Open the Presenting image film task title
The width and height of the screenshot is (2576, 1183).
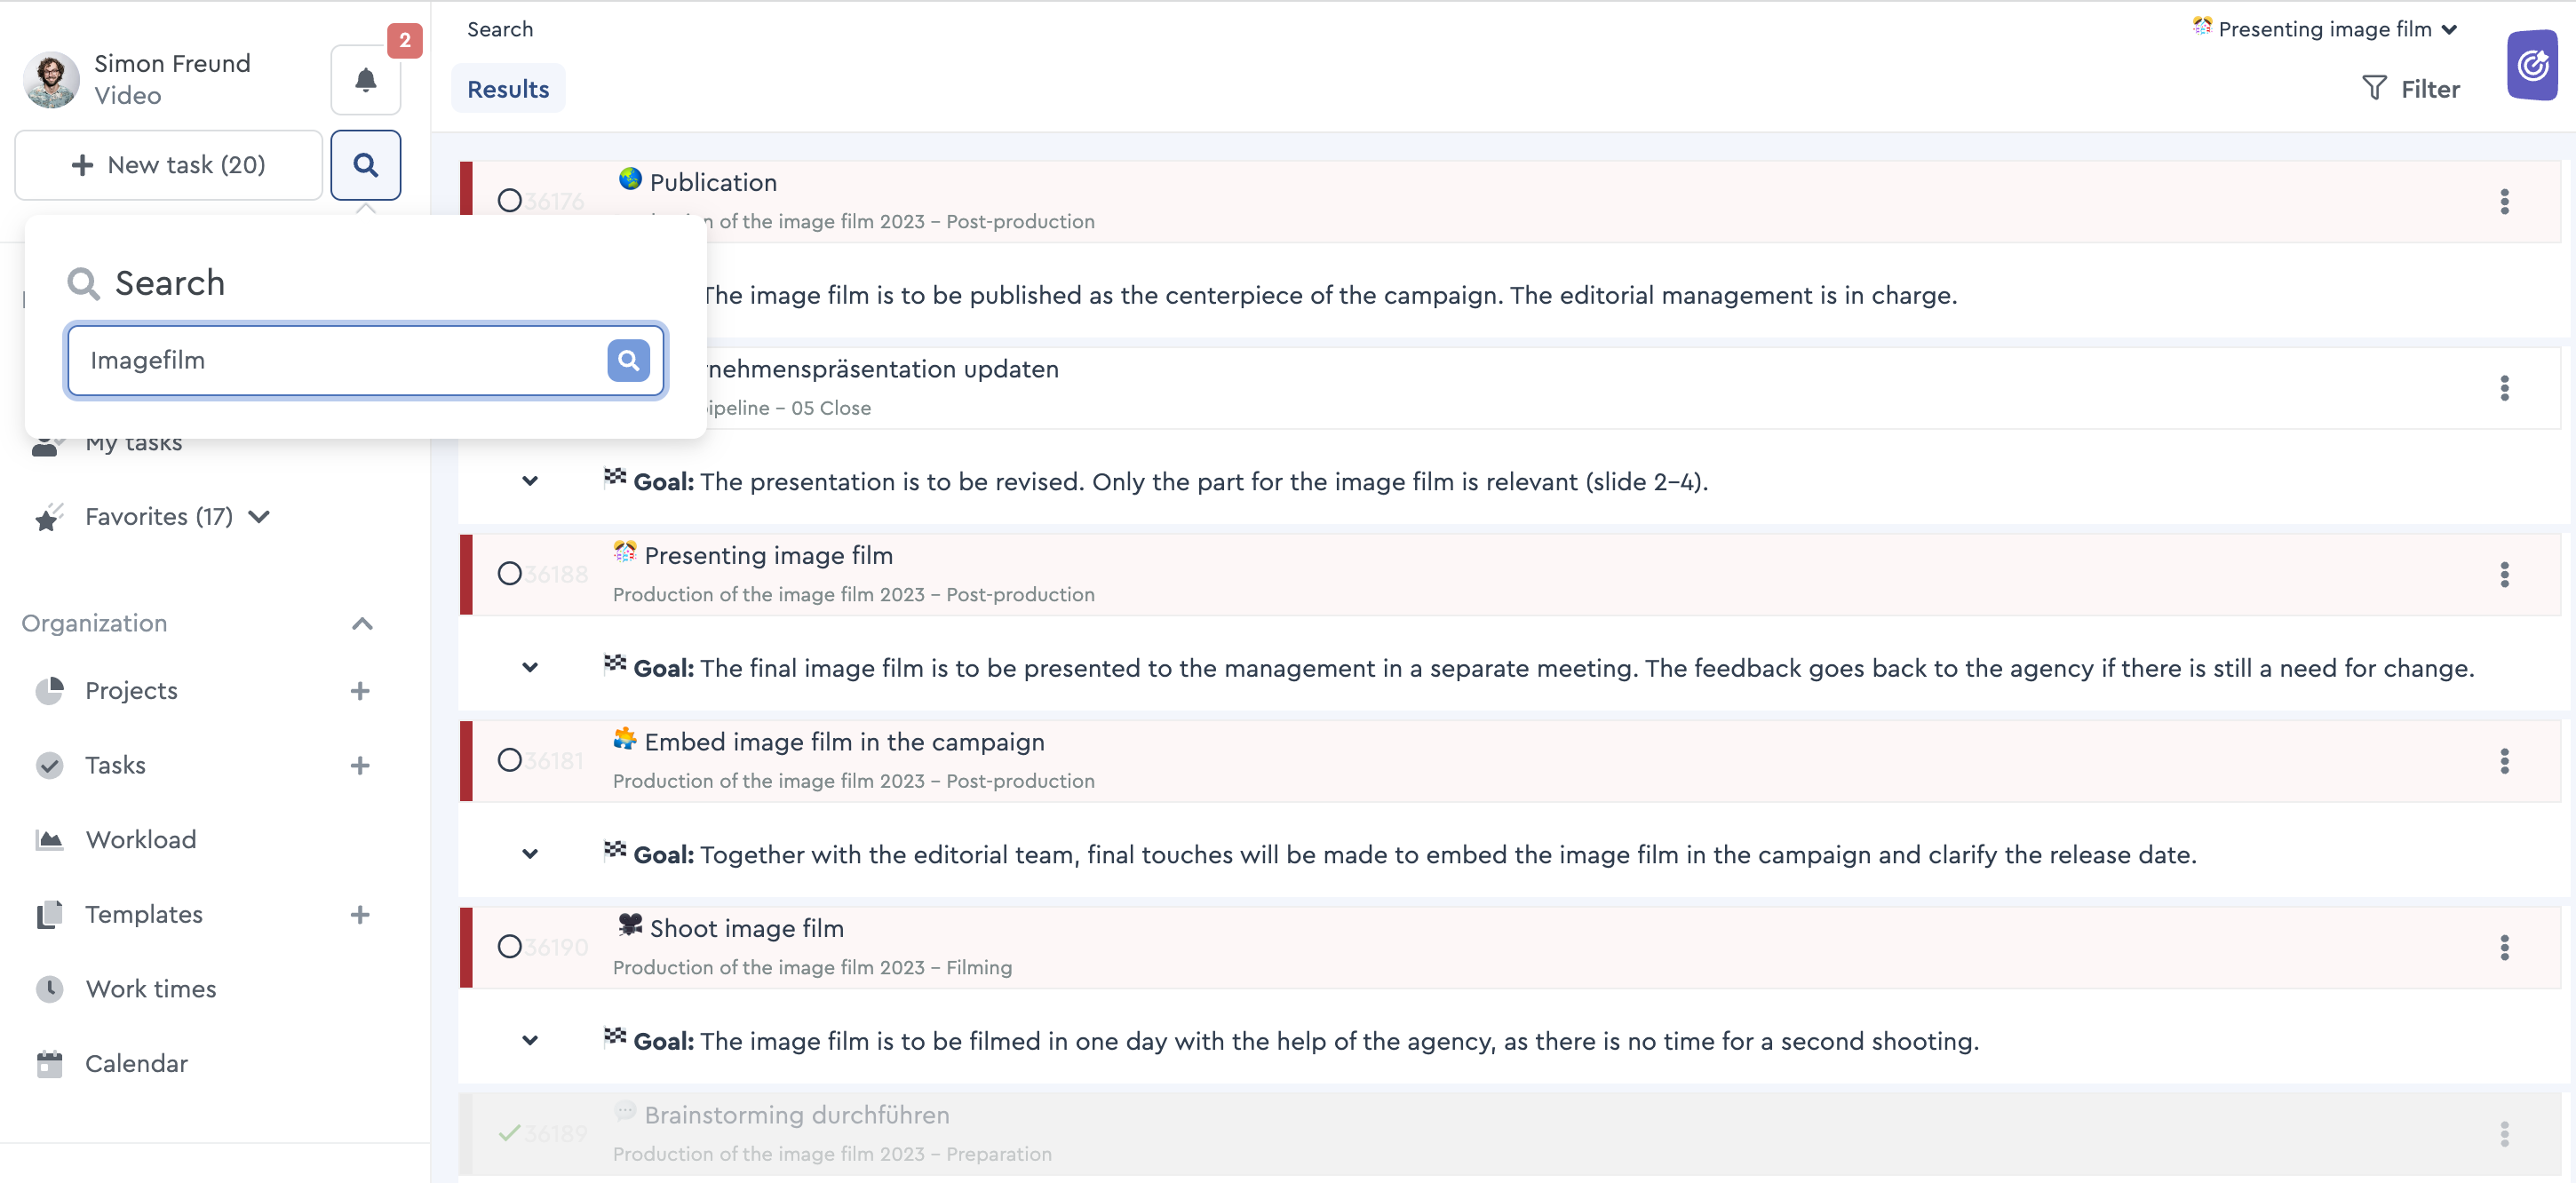click(x=768, y=556)
